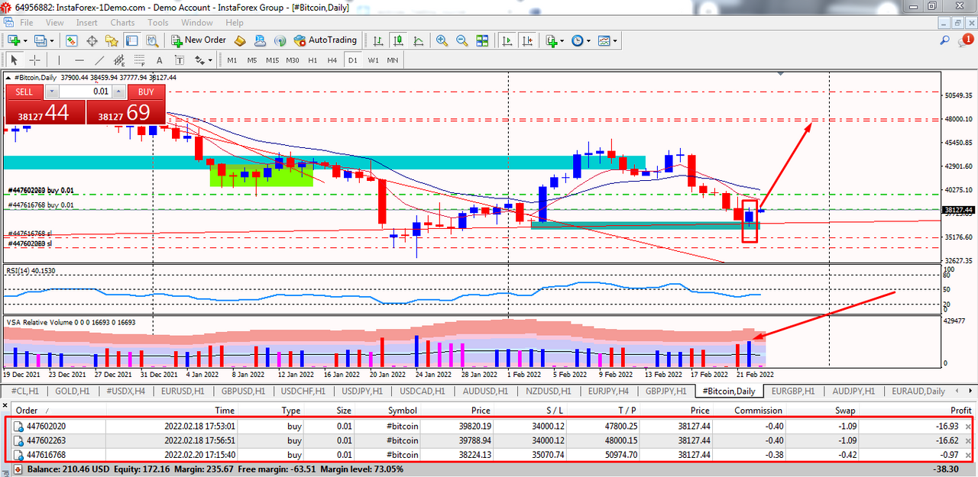The width and height of the screenshot is (978, 477).
Task: Toggle the Data Window crosshair-circle icon
Action: point(92,40)
